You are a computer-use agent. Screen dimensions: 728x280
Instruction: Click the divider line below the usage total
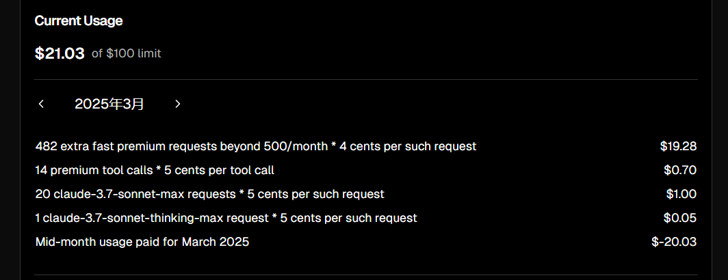[x=366, y=80]
